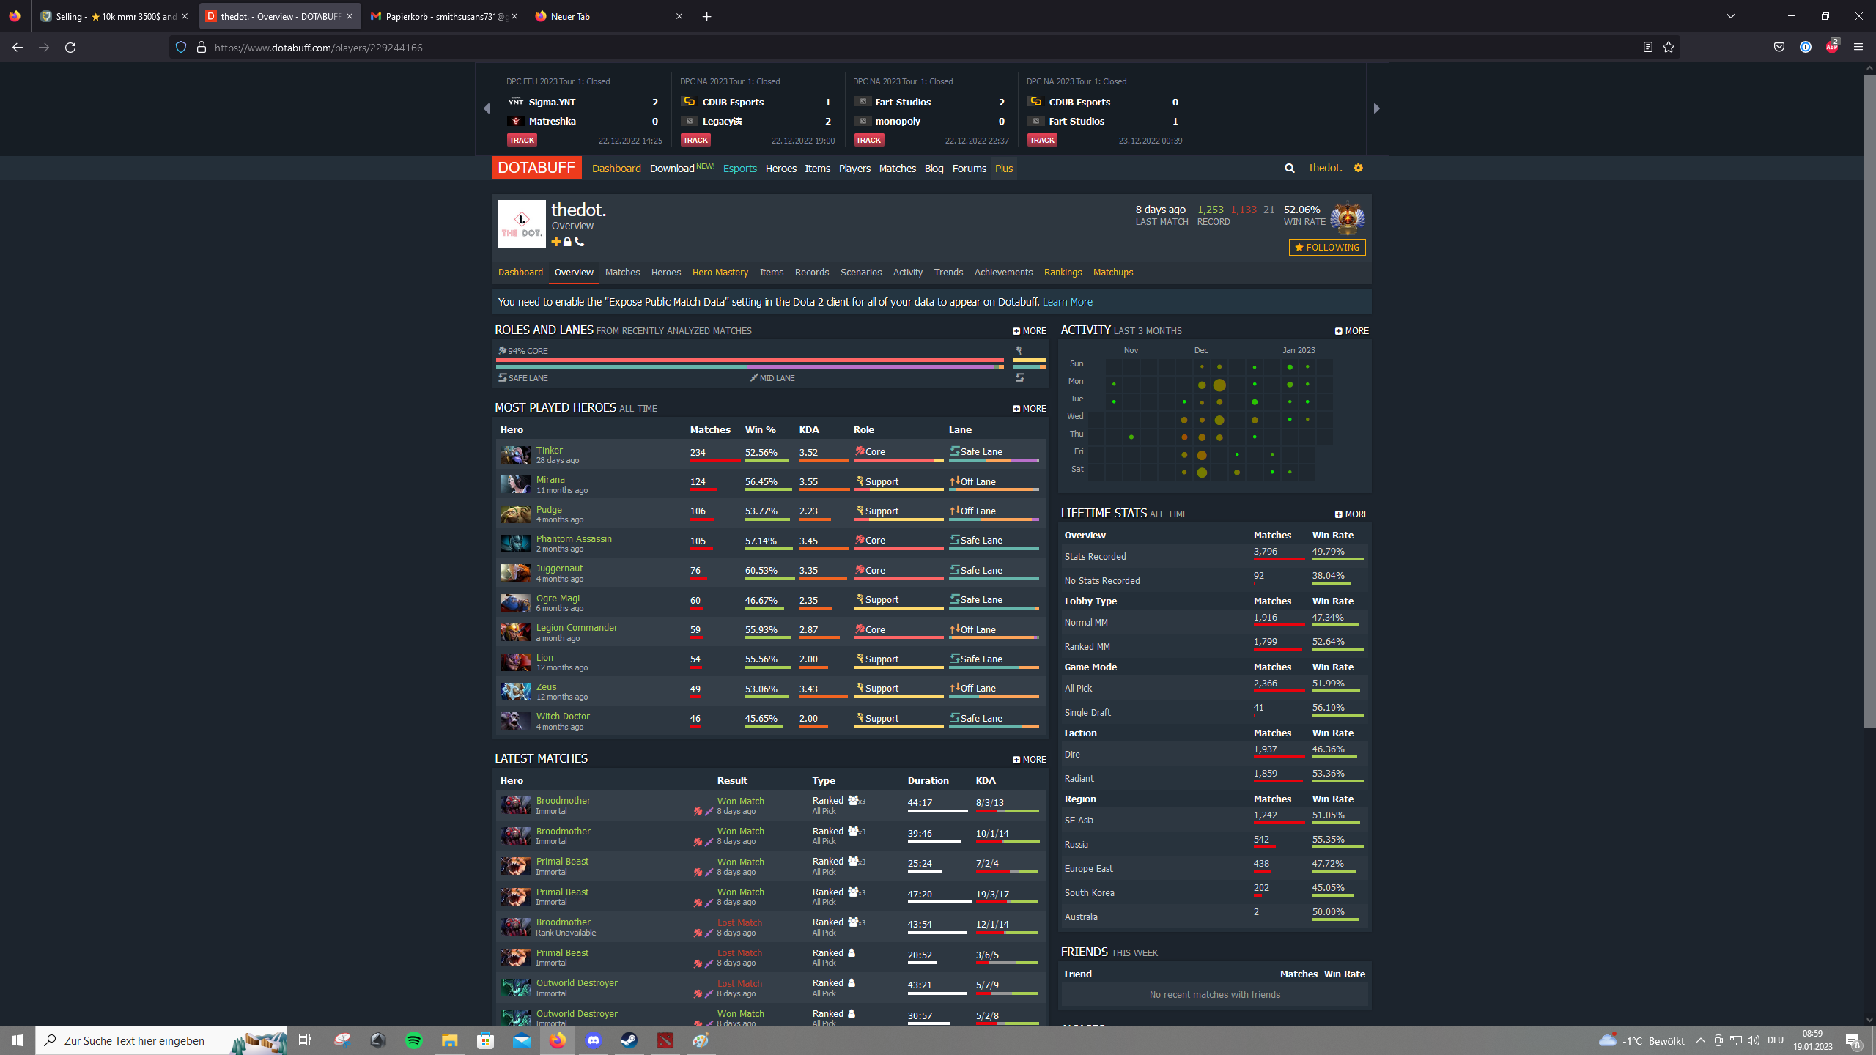The image size is (1876, 1055).
Task: Toggle the Following button for thedot.
Action: [1327, 248]
